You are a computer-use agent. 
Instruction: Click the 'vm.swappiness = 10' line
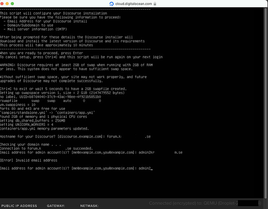[18, 105]
